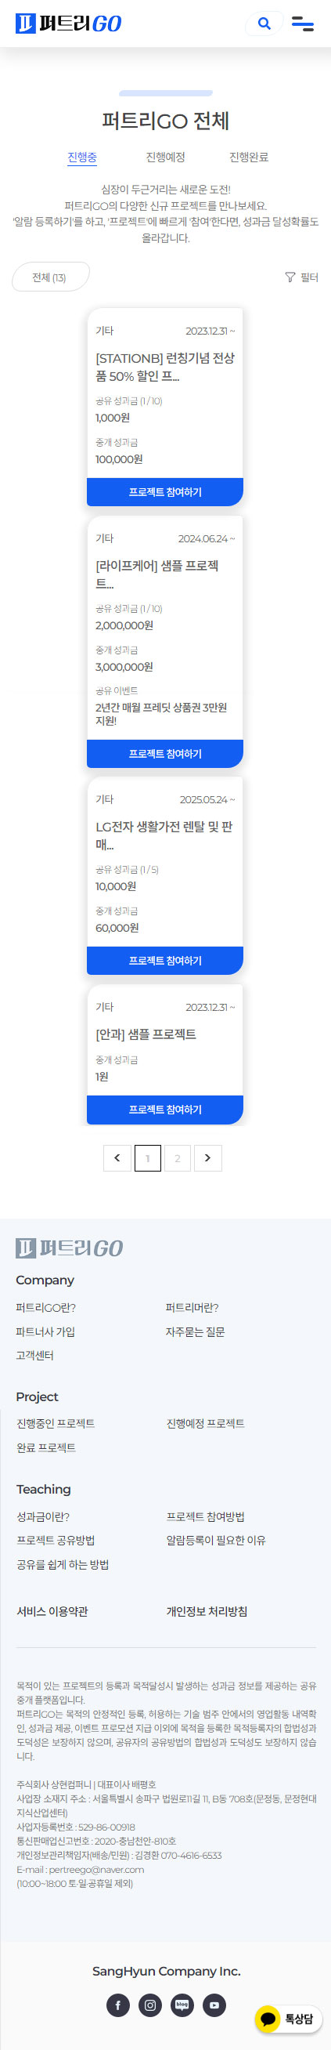Screen dimensions: 331x2050
Task: Switch to 진행완료 tab
Action: [249, 158]
